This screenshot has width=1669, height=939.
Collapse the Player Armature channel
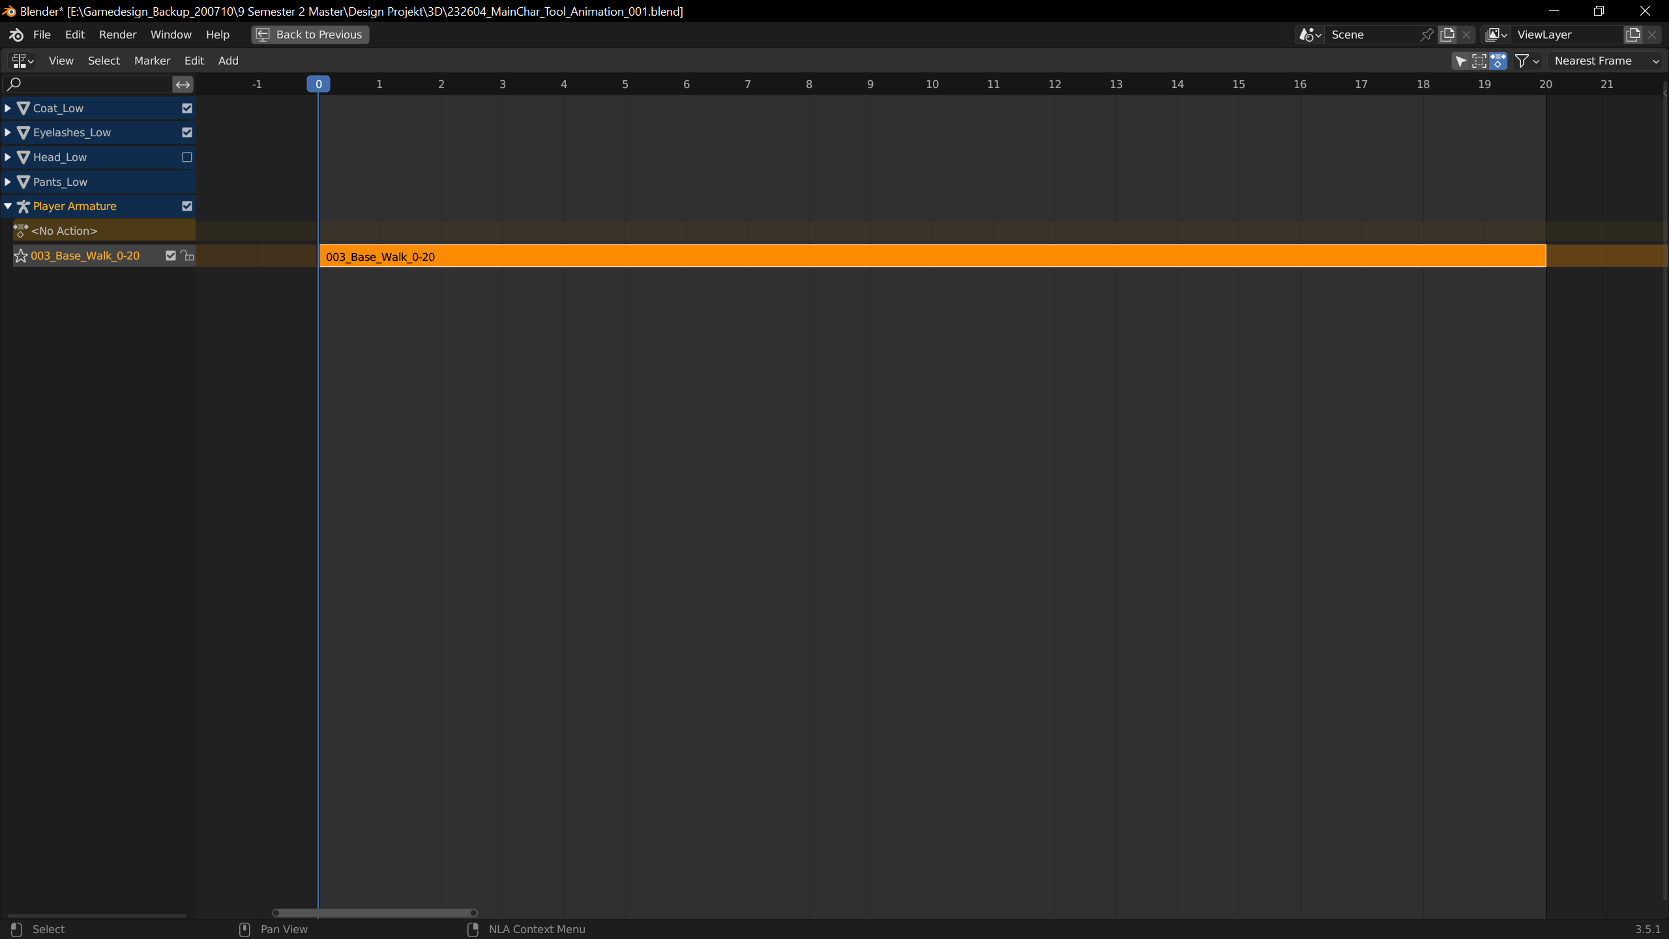(8, 206)
